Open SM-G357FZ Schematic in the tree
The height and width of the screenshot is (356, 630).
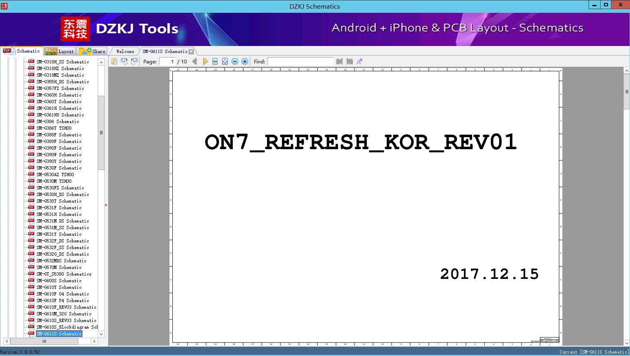[60, 88]
